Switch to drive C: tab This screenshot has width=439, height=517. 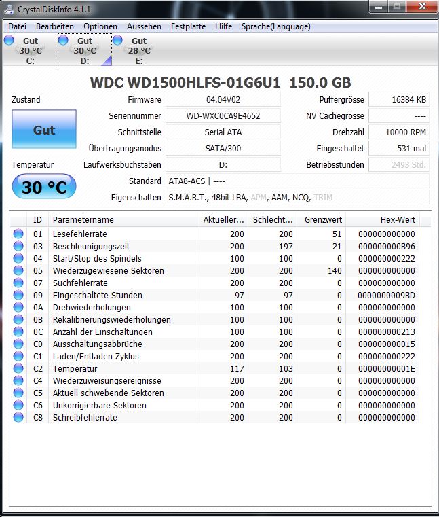[x=31, y=50]
